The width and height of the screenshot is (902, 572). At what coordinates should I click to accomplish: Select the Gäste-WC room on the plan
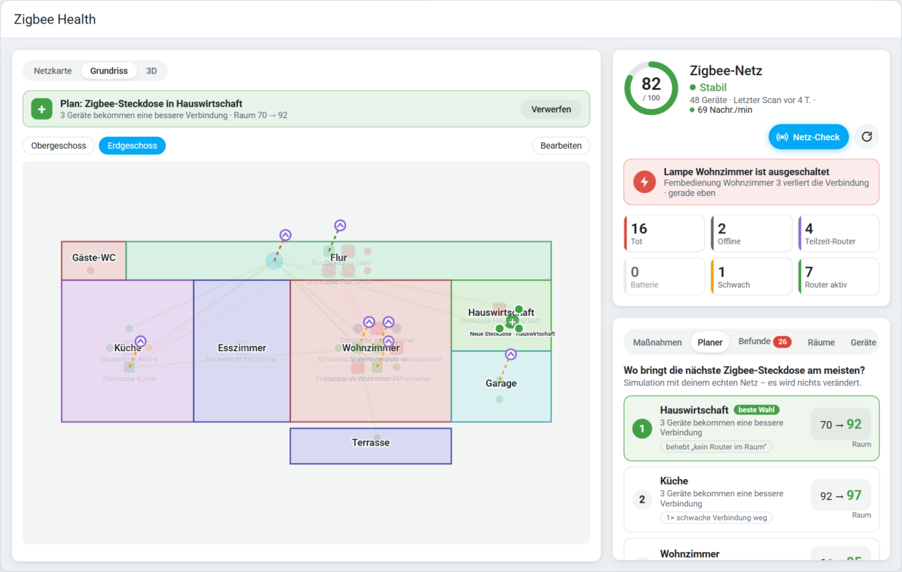(94, 260)
